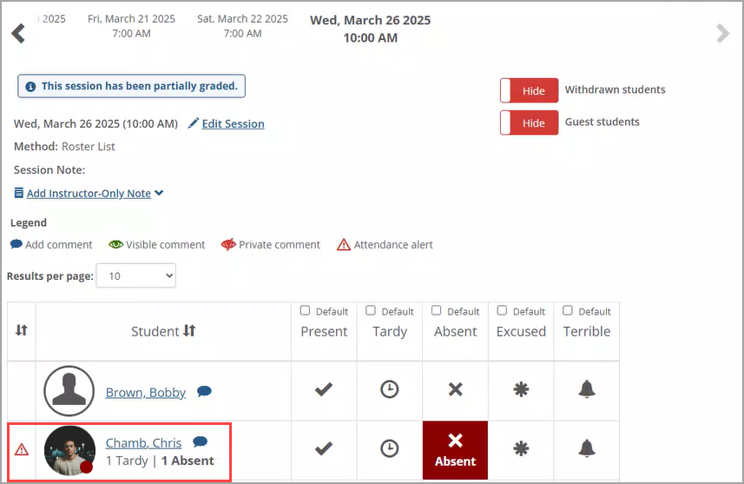
Task: Mark Brown, Bobby as Absent
Action: pos(456,389)
